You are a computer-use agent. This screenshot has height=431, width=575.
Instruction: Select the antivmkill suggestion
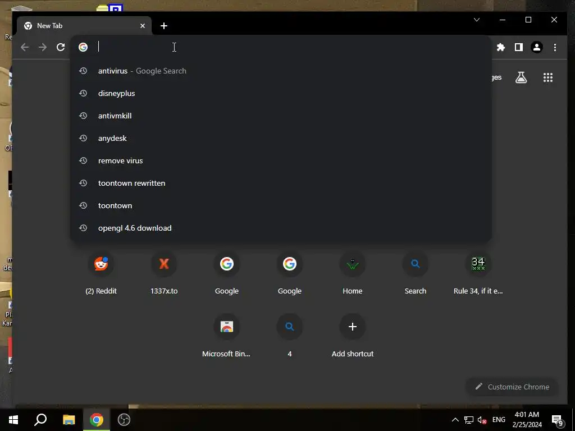click(281, 116)
